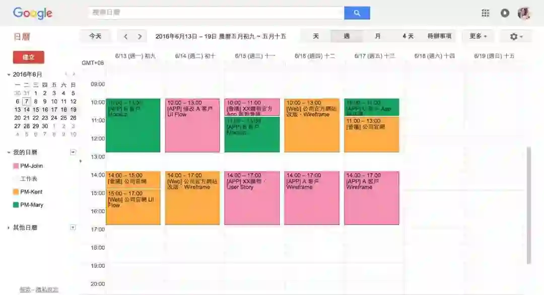The width and height of the screenshot is (544, 295).
Task: Open Wednesday's 10:00–11:00 pink meeting event
Action: click(x=252, y=107)
